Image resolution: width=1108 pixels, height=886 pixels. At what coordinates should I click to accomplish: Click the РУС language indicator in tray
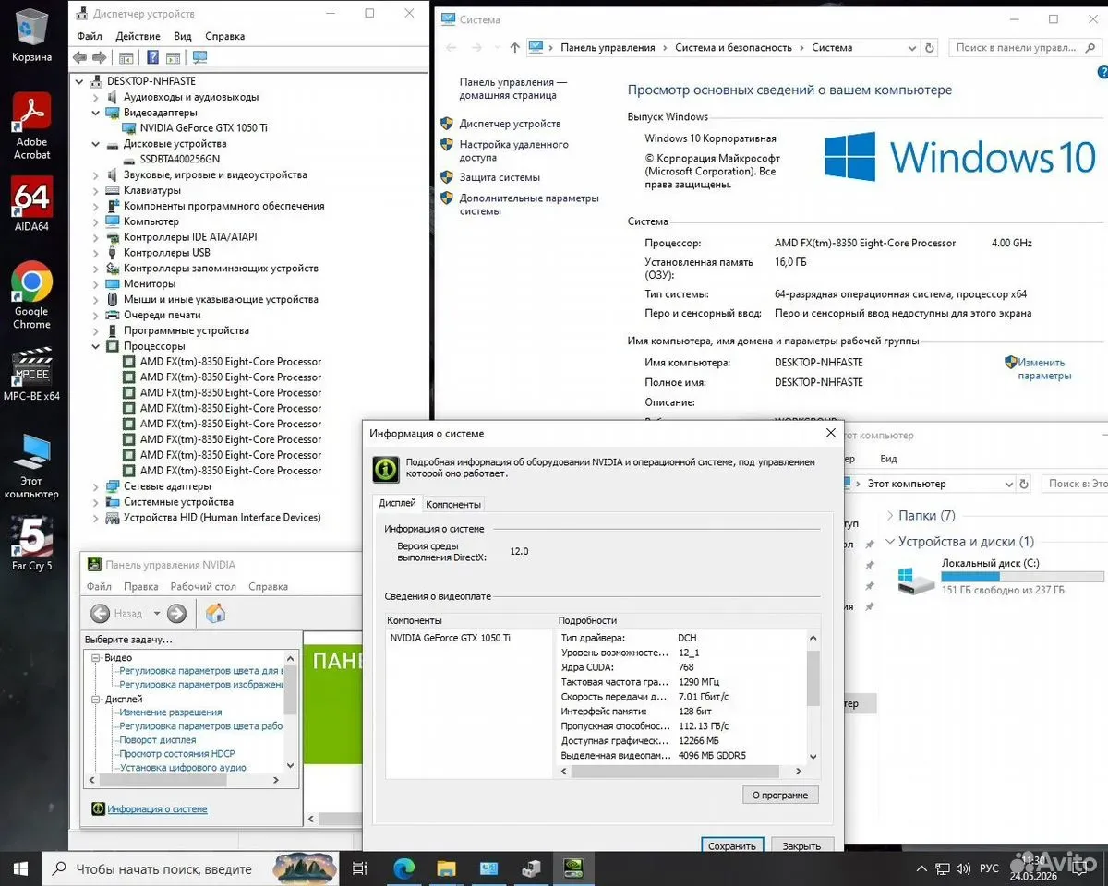989,868
